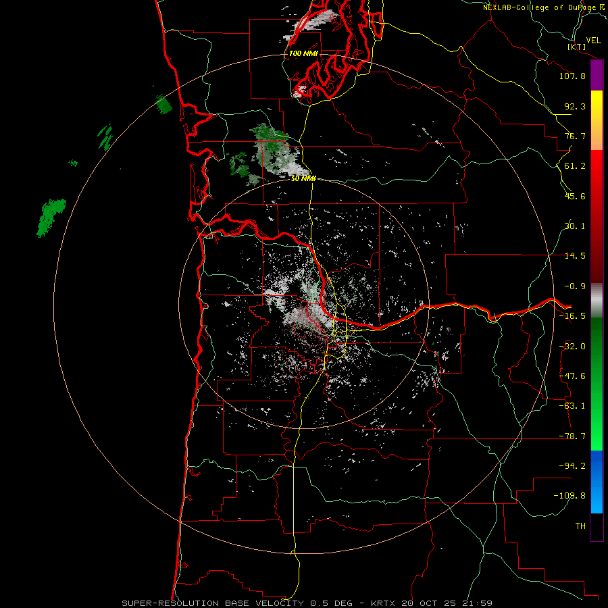Click the VEL legend title

594,41
